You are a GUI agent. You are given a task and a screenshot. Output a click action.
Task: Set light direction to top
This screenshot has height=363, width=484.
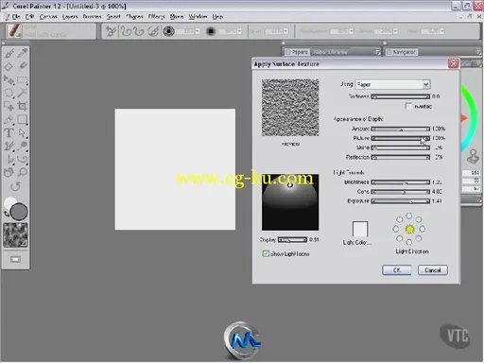coord(409,216)
